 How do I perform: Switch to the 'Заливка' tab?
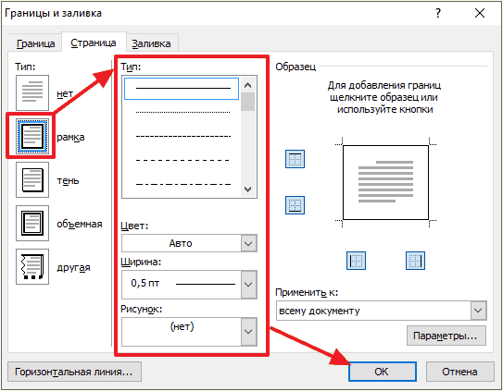(151, 43)
